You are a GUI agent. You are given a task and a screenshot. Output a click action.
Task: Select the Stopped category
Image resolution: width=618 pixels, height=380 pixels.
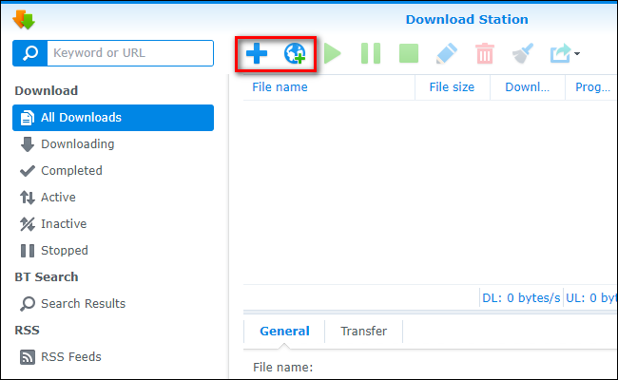coord(64,251)
